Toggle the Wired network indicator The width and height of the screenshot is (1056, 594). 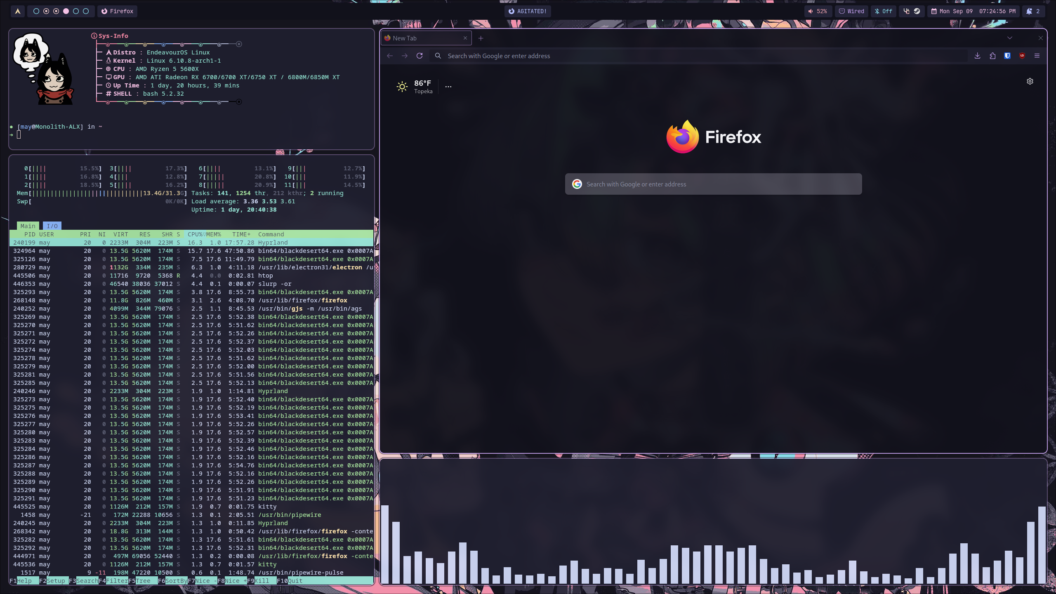tap(851, 11)
